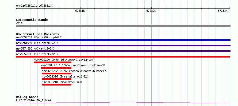The height and width of the screenshot is (106, 238).
Task: Open the DGV Structural Variants track title
Action: tap(37, 34)
